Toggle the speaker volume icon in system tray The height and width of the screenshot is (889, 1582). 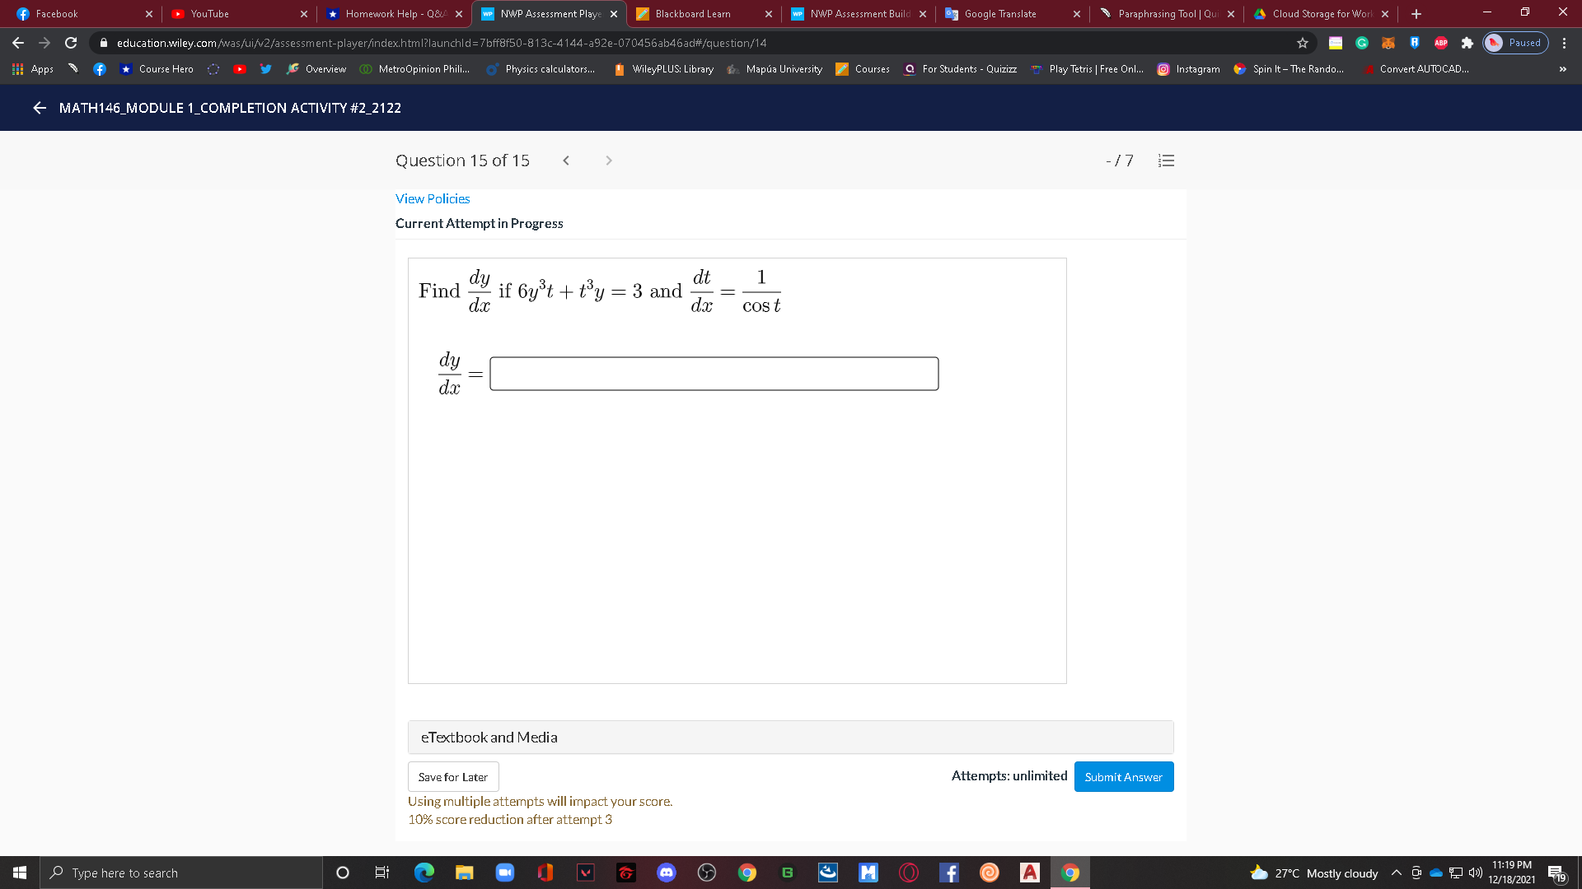click(1476, 873)
